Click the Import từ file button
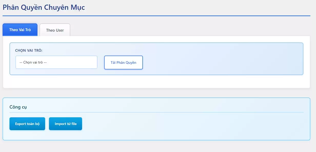The image size is (316, 152). [x=65, y=124]
